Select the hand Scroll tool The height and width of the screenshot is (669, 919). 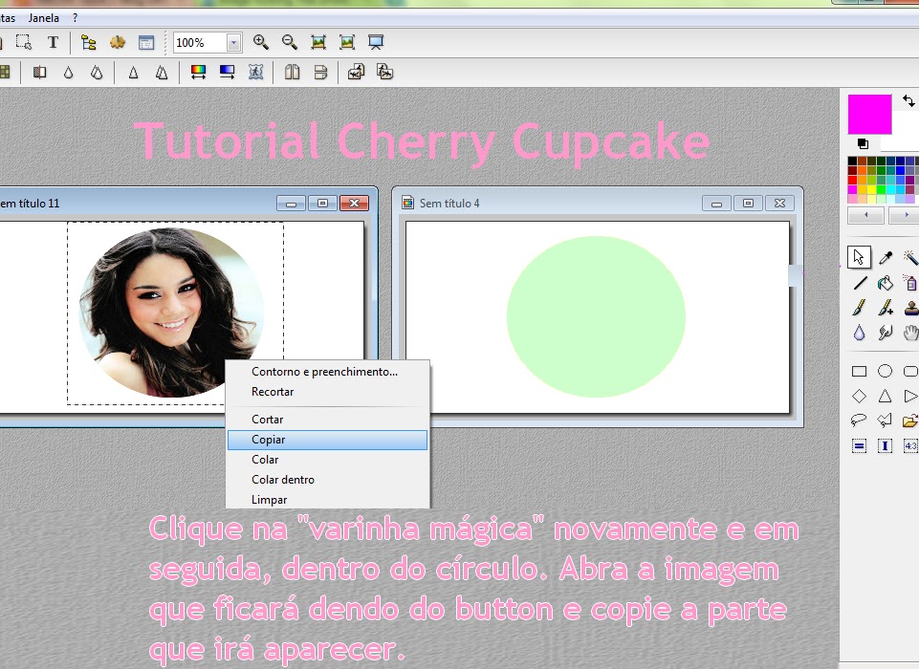[x=910, y=333]
